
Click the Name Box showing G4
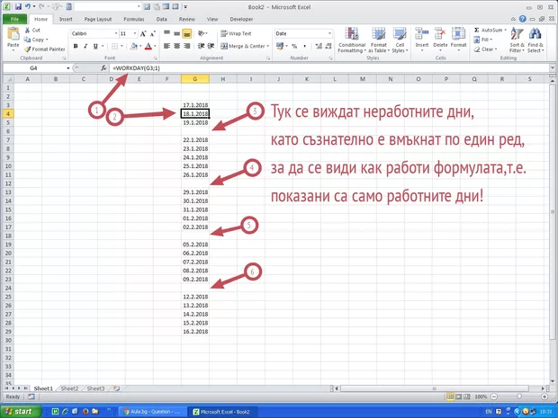point(34,68)
